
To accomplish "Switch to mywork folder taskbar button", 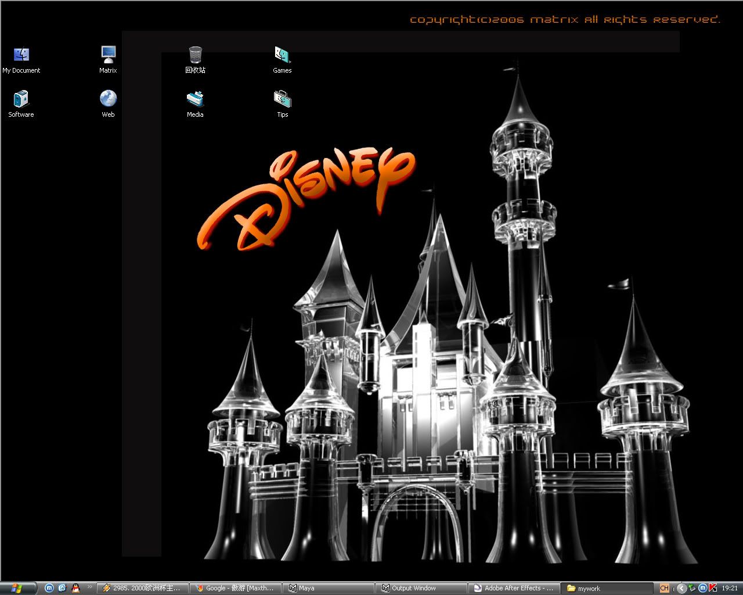I will pyautogui.click(x=607, y=589).
